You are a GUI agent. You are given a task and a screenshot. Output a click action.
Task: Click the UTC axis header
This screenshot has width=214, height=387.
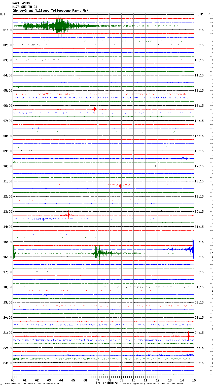point(200,14)
